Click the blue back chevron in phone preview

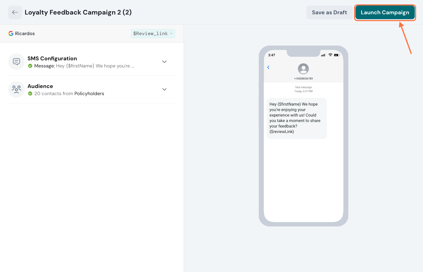[268, 67]
